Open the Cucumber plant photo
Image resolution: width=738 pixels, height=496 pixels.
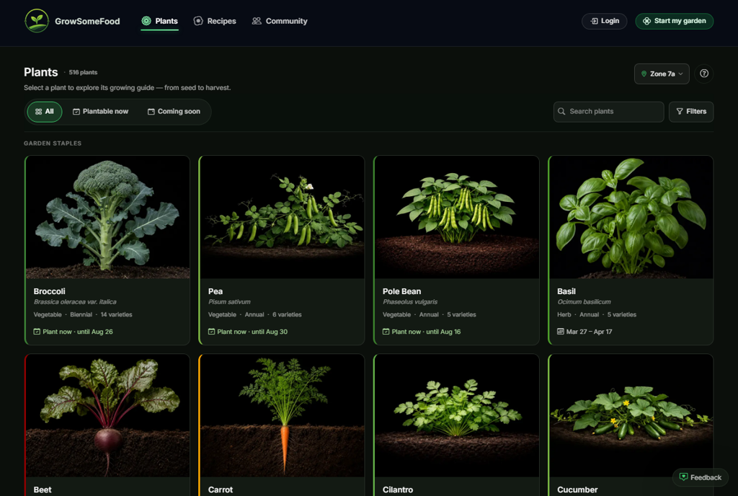coord(631,415)
